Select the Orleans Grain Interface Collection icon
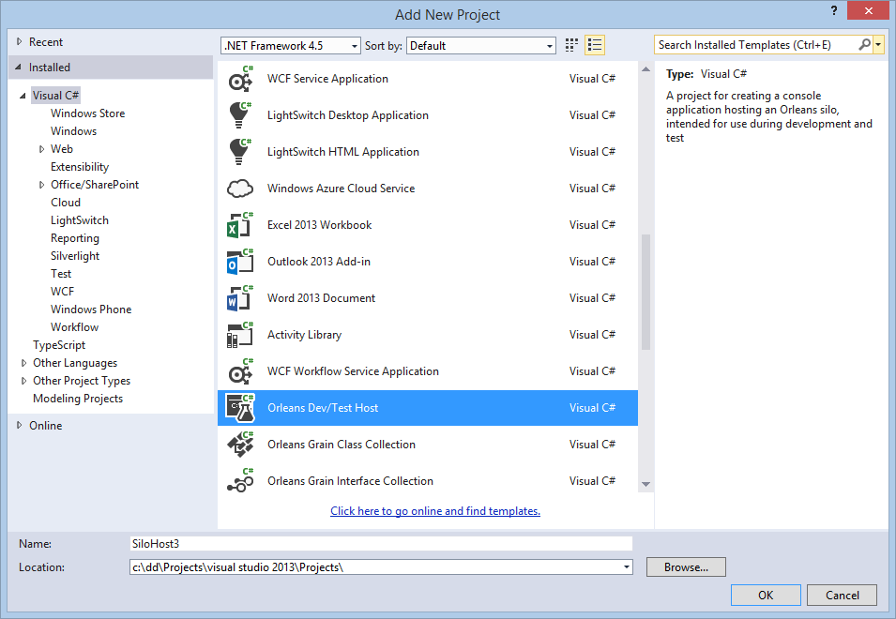The image size is (896, 619). [x=240, y=481]
